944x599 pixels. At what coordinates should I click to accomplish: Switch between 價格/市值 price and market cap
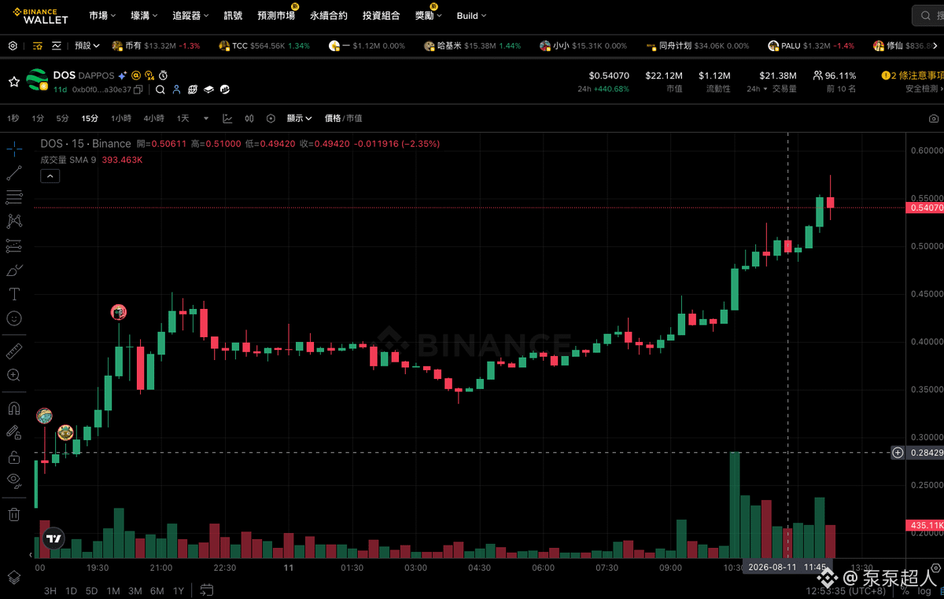point(344,119)
